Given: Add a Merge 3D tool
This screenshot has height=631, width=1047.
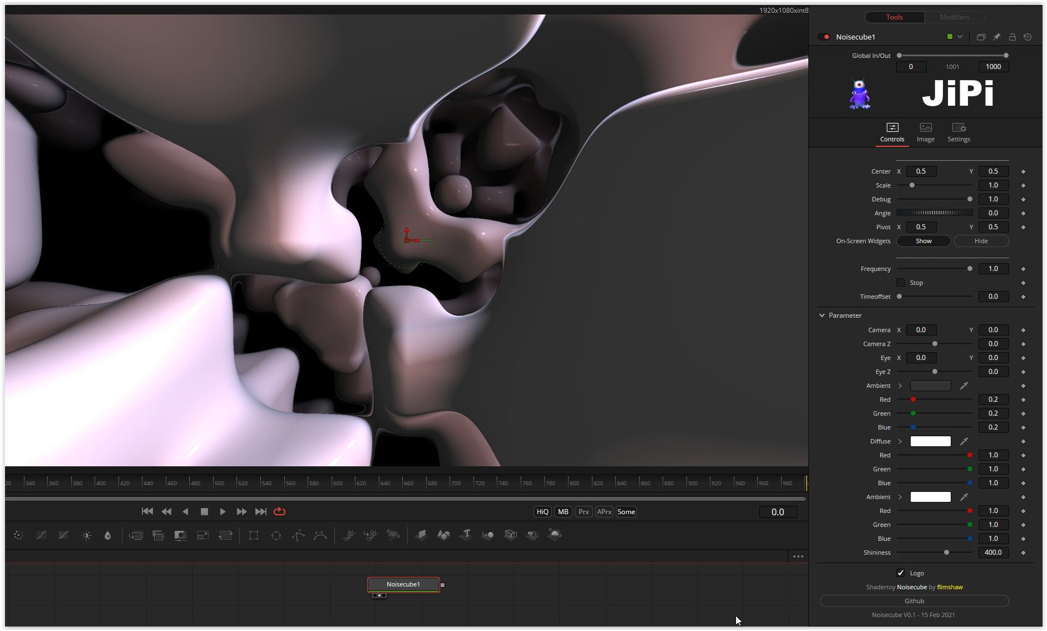Looking at the screenshot, I should (x=488, y=535).
